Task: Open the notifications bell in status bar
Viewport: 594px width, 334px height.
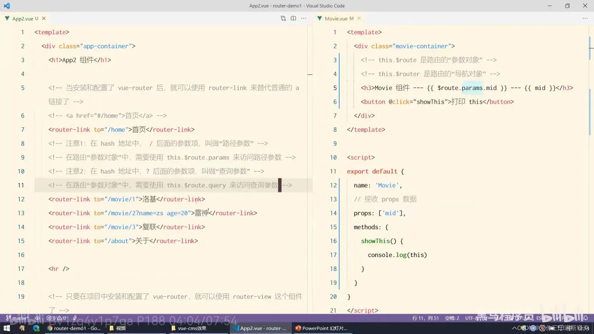Action: click(x=585, y=318)
